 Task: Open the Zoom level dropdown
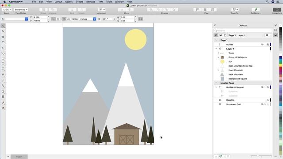(x=7, y=10)
